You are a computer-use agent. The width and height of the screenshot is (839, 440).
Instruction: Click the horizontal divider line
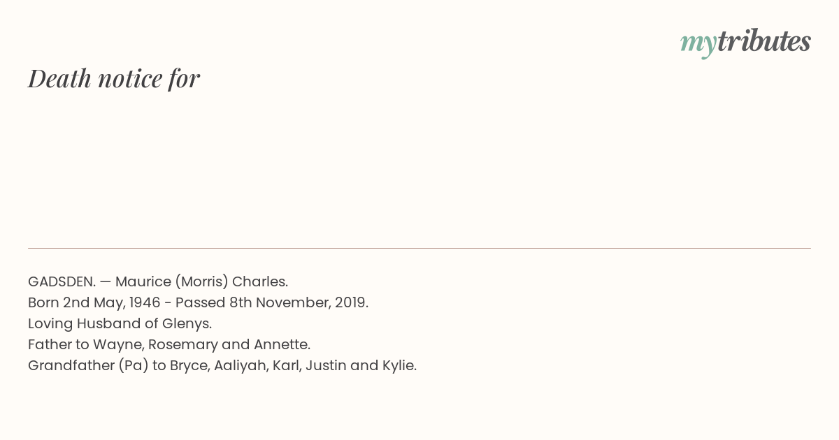419,248
